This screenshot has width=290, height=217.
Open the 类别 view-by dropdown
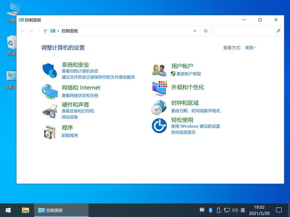[x=250, y=48]
